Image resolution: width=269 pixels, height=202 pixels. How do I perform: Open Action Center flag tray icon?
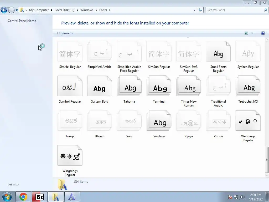[x=230, y=197]
